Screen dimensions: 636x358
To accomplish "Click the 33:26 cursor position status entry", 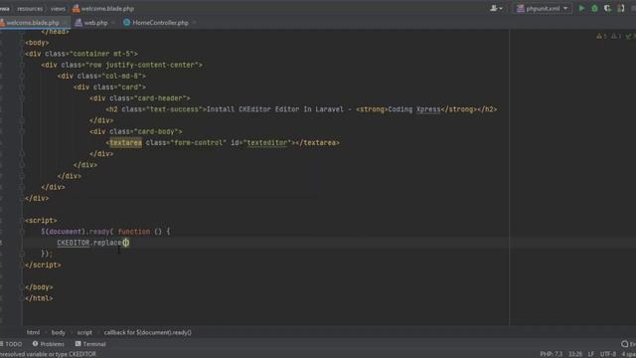I will pos(575,354).
